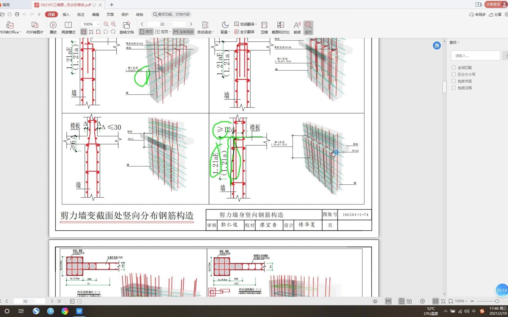Click 朗读 read aloud icon
Screen dimensions: 508x317
tap(297, 28)
